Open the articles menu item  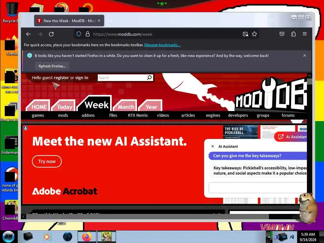(188, 115)
